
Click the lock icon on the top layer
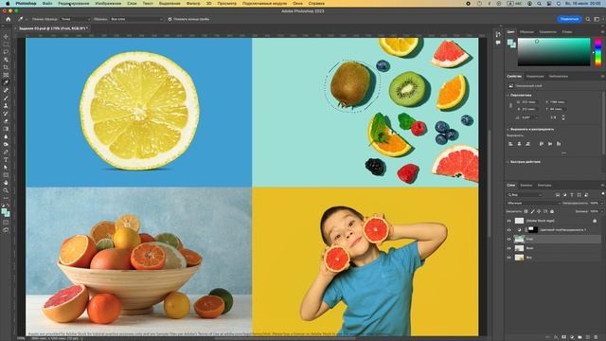click(x=595, y=221)
